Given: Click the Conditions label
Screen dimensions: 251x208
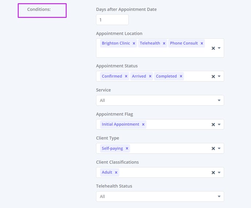Looking at the screenshot, I should [39, 9].
